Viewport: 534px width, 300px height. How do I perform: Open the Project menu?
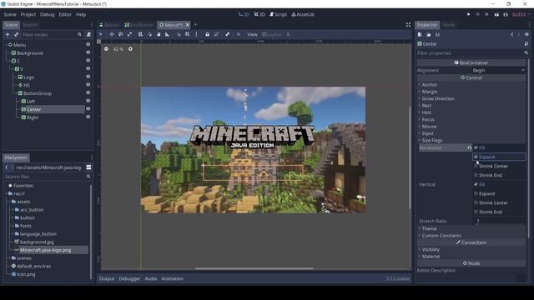coord(28,14)
